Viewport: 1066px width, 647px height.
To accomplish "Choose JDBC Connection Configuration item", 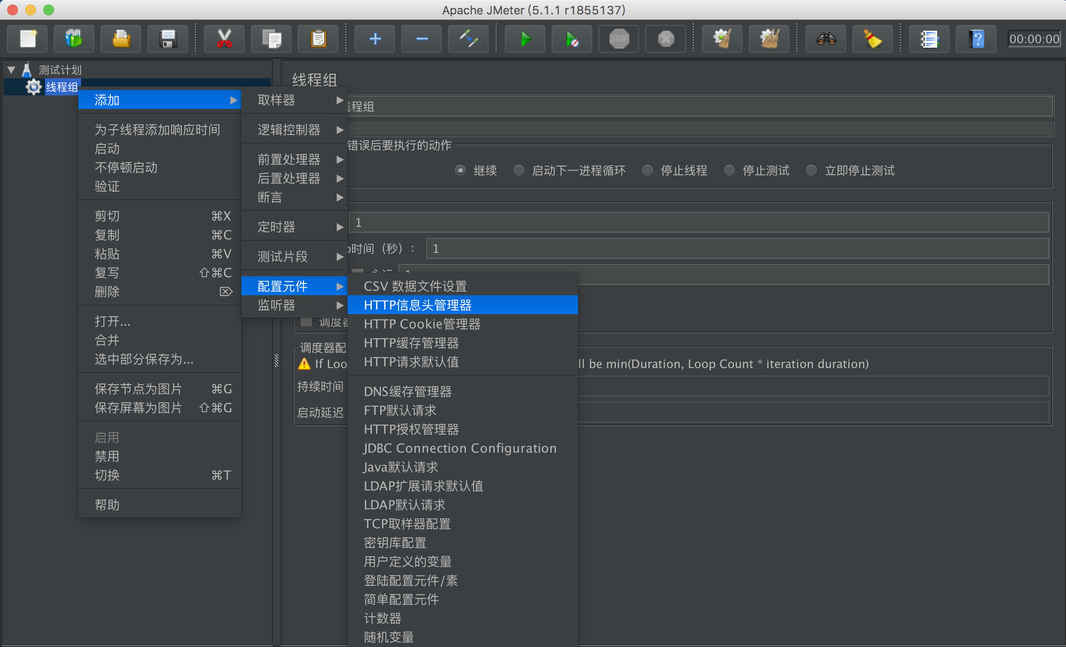I will (x=463, y=448).
